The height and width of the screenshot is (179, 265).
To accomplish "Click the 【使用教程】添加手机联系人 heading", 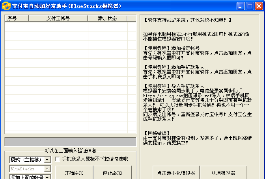I will click(174, 67).
